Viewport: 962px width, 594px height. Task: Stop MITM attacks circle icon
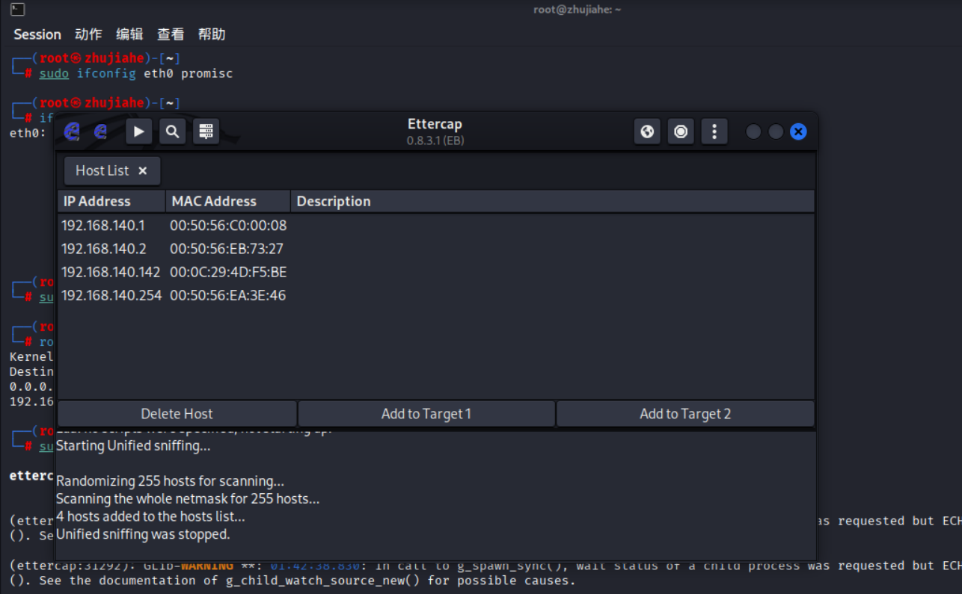(x=681, y=132)
